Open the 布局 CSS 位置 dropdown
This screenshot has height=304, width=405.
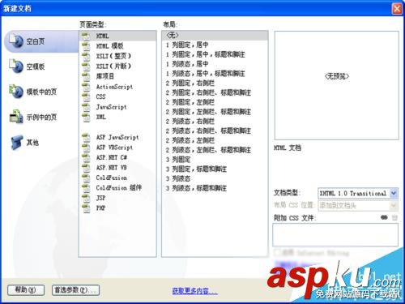click(358, 206)
